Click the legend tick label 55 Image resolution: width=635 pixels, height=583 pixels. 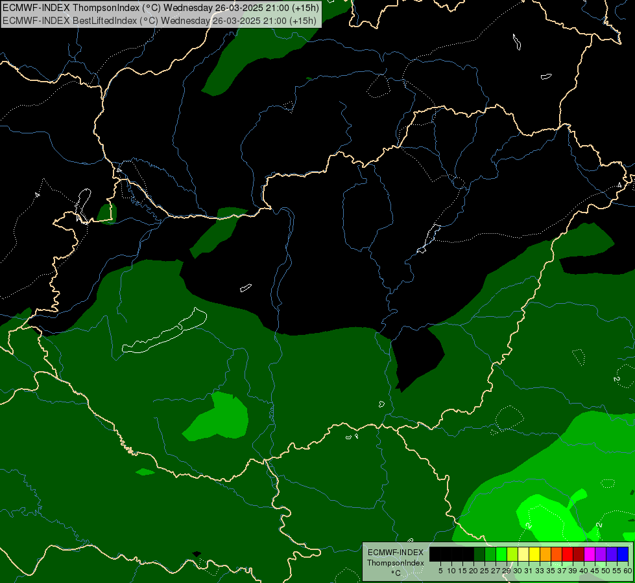pyautogui.click(x=617, y=571)
